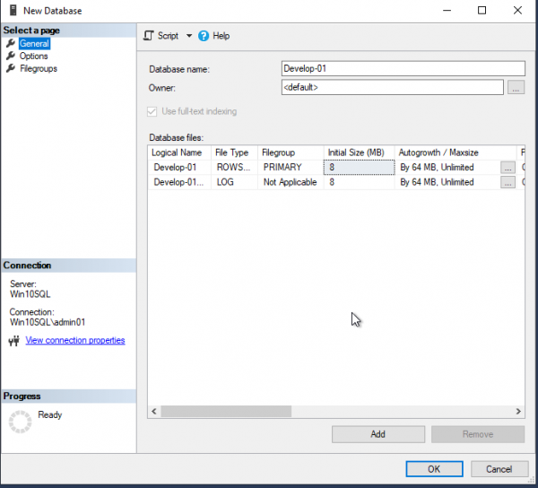
Task: Browse for owner with ellipsis button
Action: pos(516,87)
